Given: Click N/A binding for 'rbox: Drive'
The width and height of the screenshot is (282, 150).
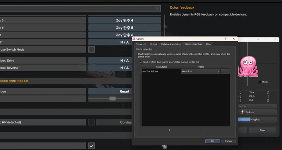Looking at the screenshot, I should [110, 61].
